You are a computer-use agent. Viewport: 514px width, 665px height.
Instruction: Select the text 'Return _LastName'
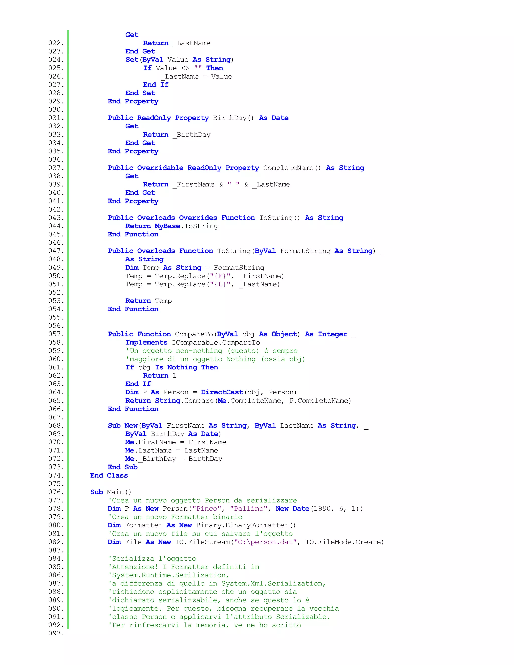point(177,43)
